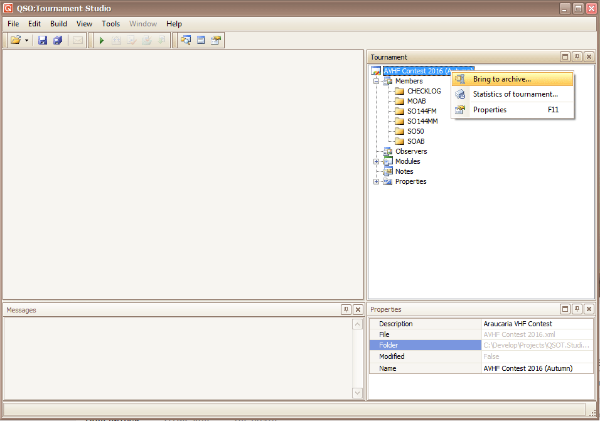Click the blue list window toolbar icon
Screen dimensions: 600x421
click(x=201, y=40)
